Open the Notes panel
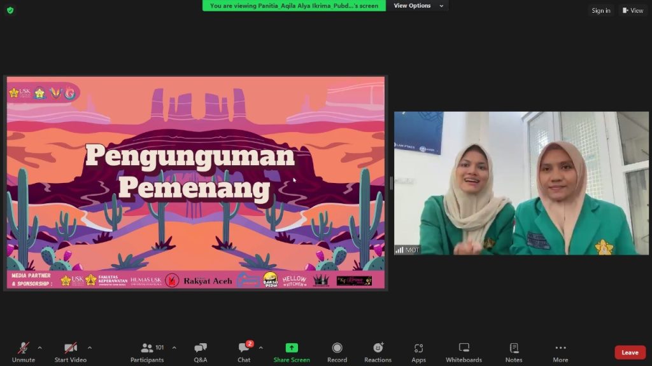This screenshot has height=366, width=652. (x=514, y=351)
